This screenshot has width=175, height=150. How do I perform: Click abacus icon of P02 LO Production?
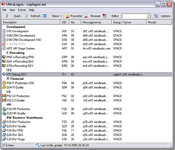pyautogui.click(x=4, y=96)
